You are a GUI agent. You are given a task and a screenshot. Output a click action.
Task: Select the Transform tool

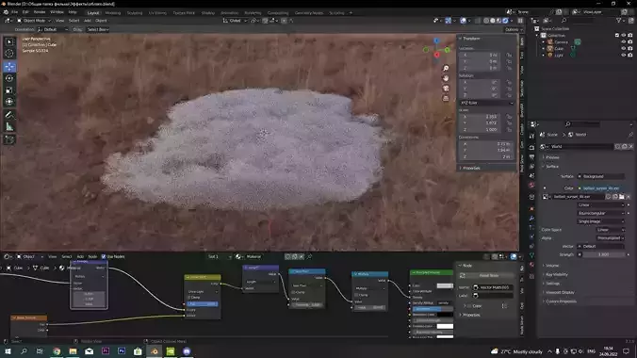pyautogui.click(x=9, y=102)
